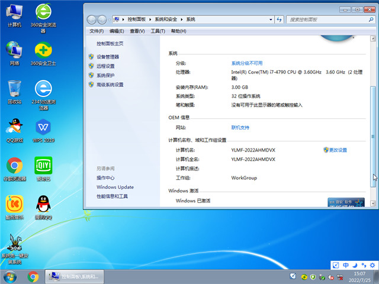
Task: Launch QQ游戏 from the desktop
Action: 14,130
